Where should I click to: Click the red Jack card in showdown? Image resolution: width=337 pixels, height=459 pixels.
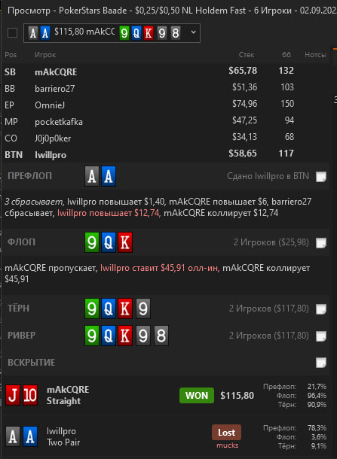tap(13, 395)
